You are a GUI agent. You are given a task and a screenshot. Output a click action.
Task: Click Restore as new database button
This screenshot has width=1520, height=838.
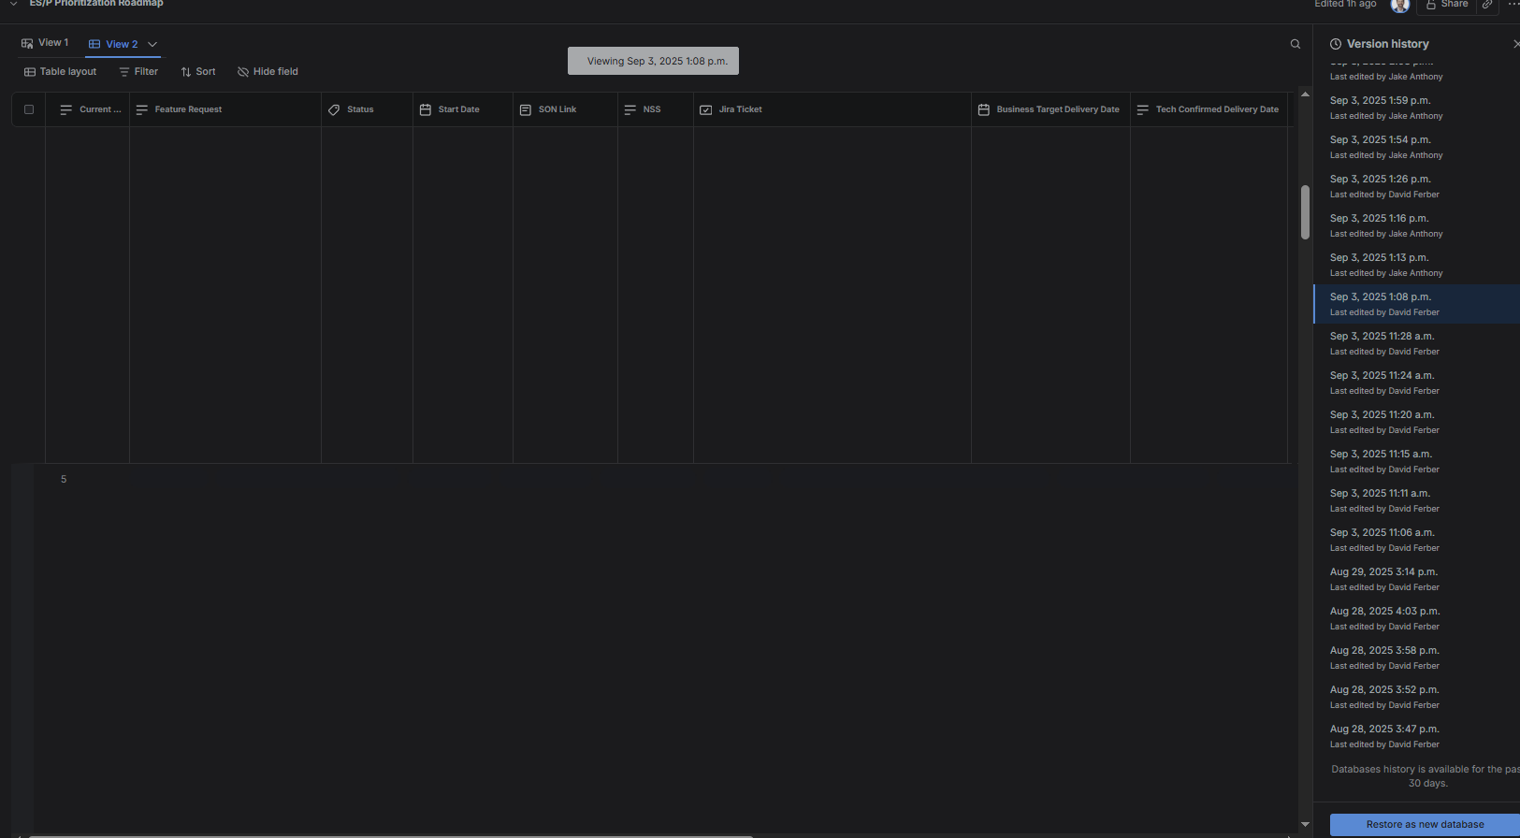click(1425, 824)
